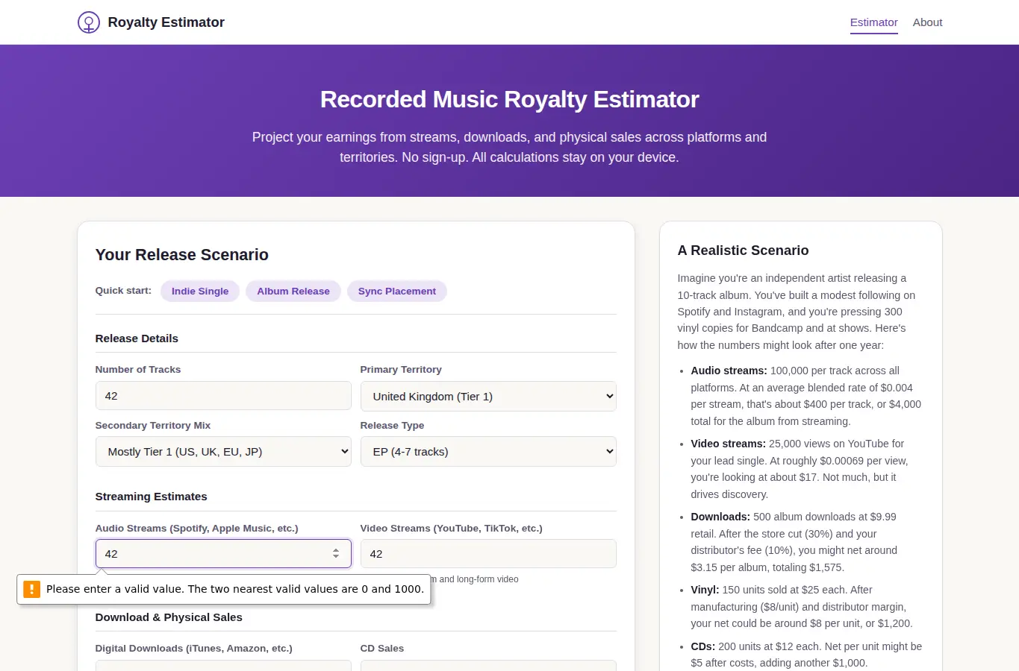The width and height of the screenshot is (1019, 671).
Task: Click the Royalty Estimator brand title
Action: (166, 22)
